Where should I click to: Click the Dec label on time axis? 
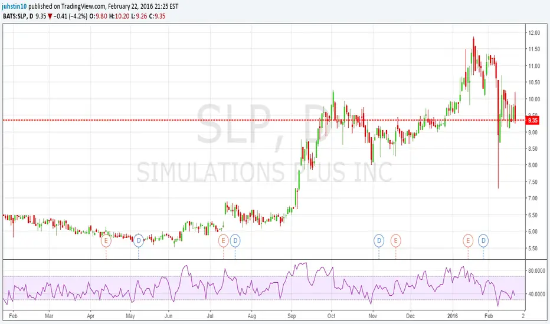pos(410,316)
